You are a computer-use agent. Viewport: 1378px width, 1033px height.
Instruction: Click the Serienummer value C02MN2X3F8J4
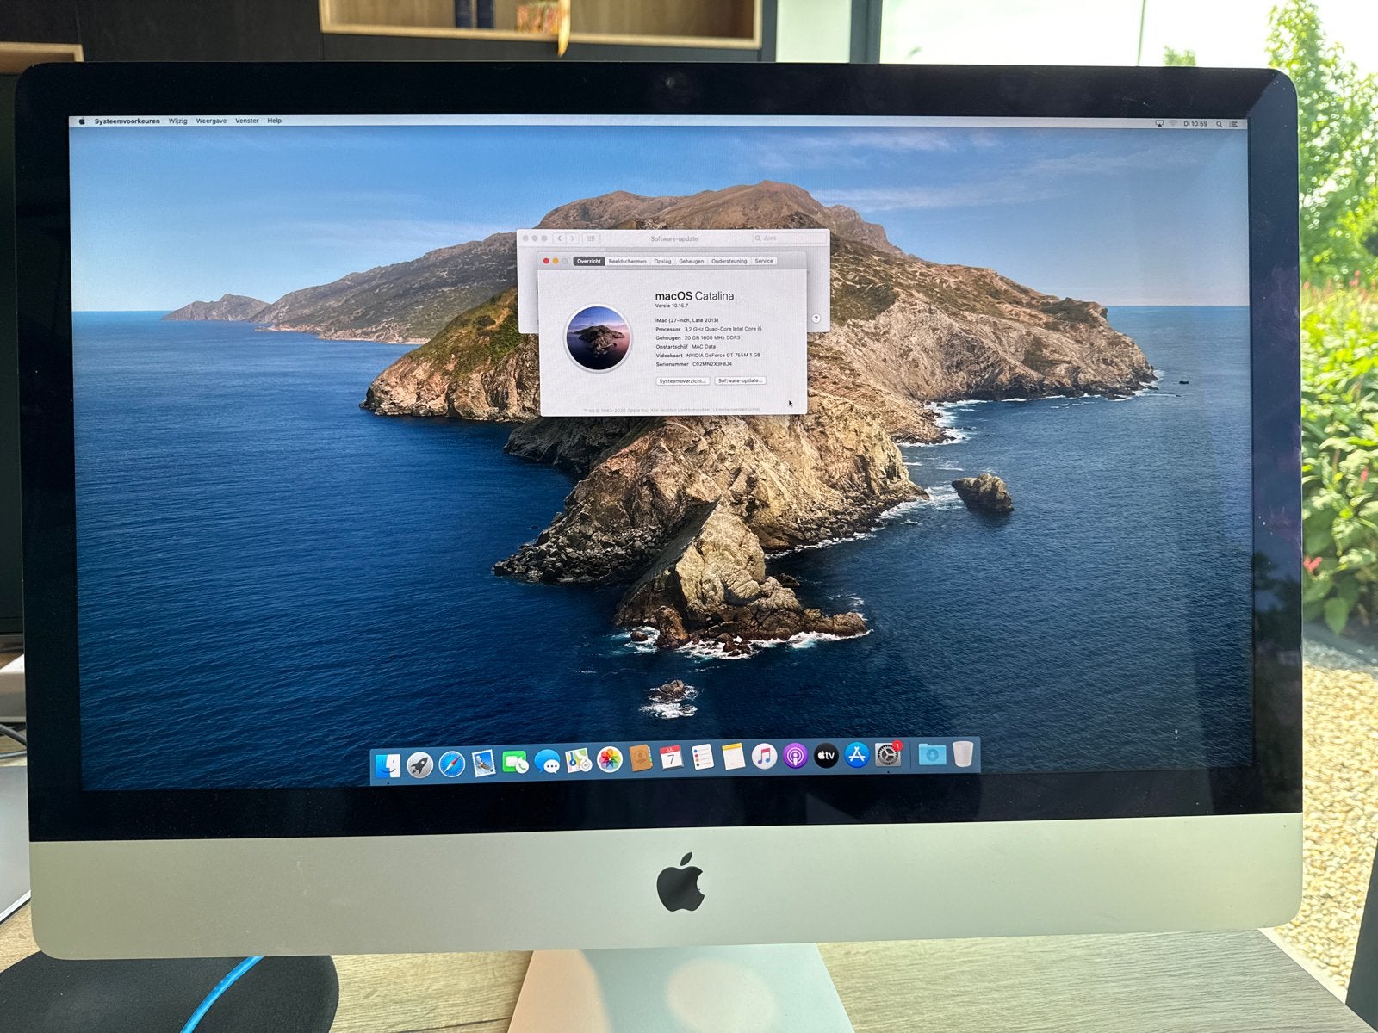coord(712,364)
